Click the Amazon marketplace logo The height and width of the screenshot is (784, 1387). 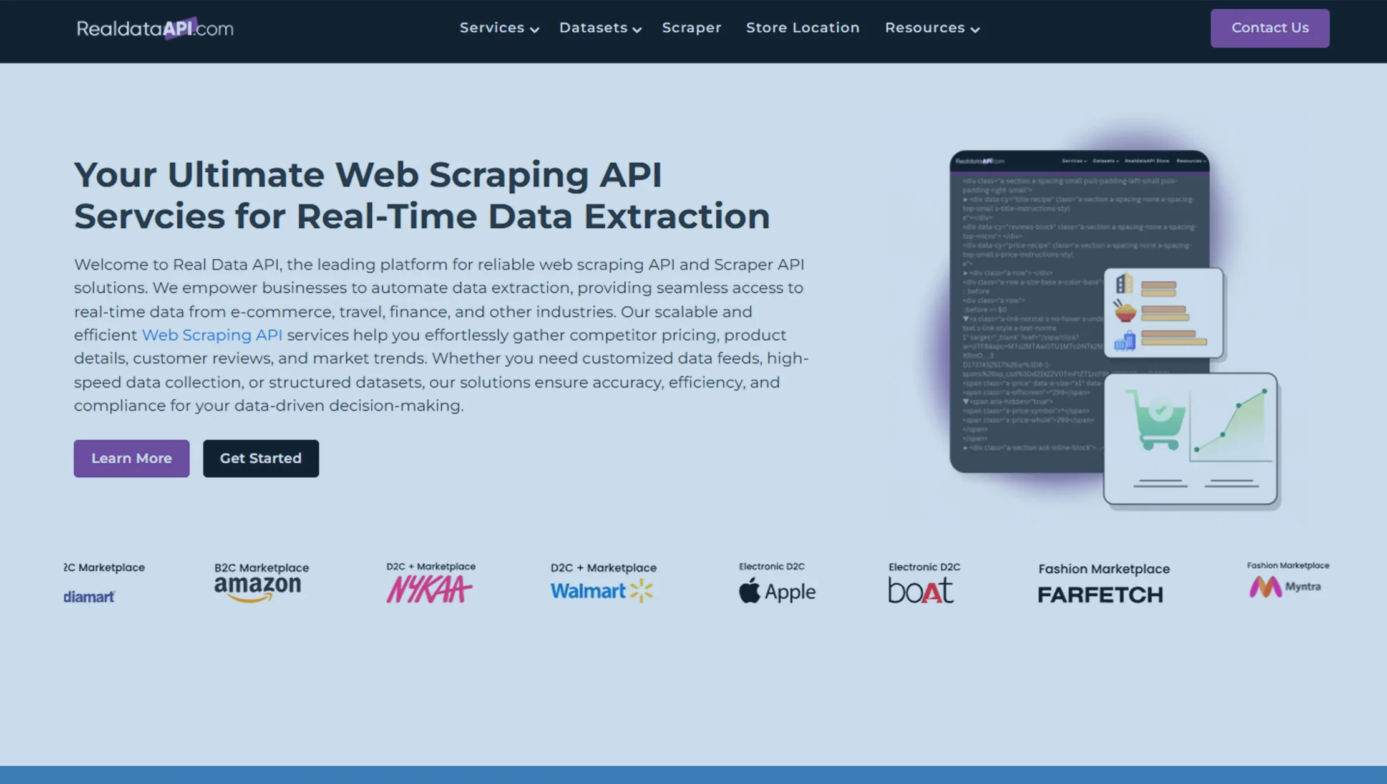pyautogui.click(x=258, y=587)
